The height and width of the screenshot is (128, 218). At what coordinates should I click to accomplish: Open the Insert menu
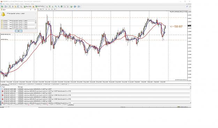pos(12,4)
